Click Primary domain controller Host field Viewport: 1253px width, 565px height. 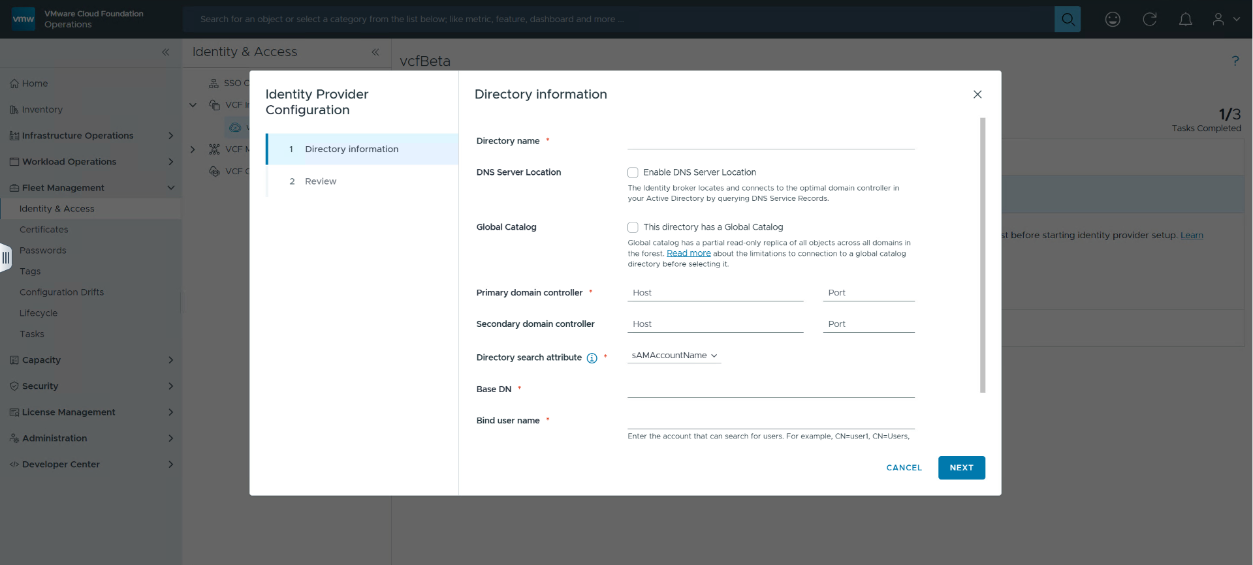coord(716,293)
